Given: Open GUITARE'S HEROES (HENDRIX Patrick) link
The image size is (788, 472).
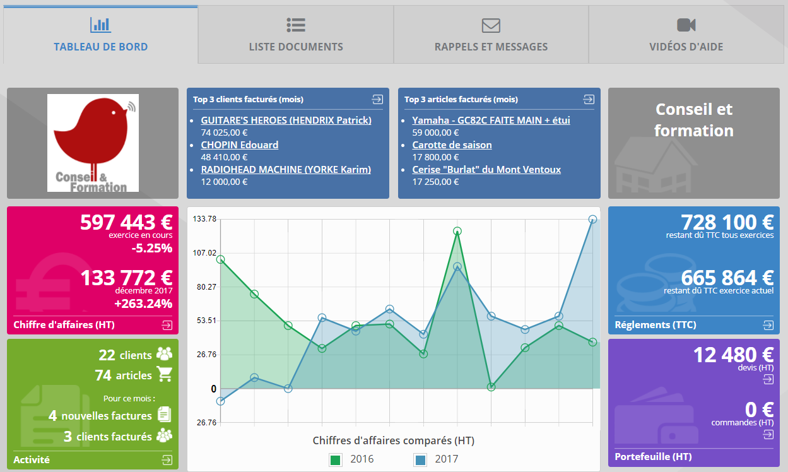Looking at the screenshot, I should click(286, 120).
